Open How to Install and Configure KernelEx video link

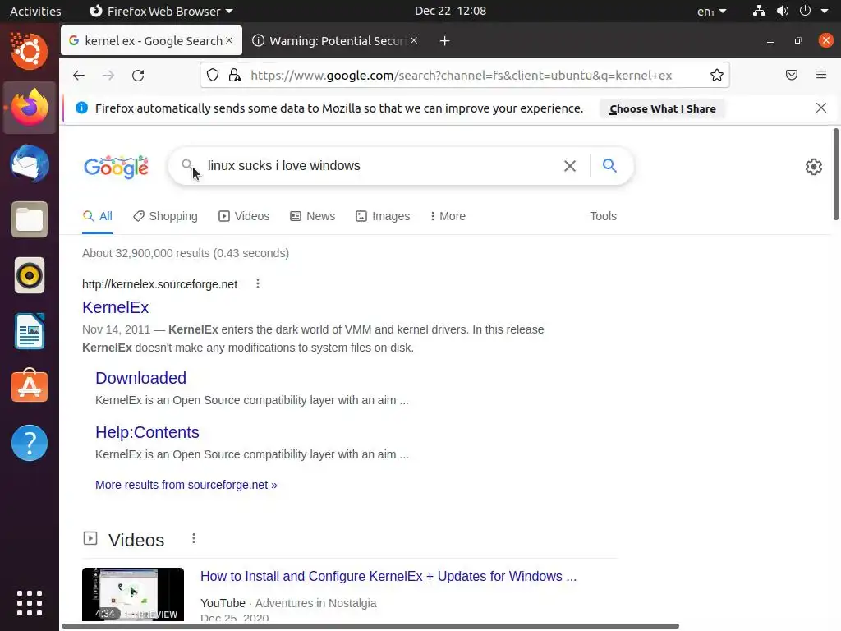[x=388, y=576]
